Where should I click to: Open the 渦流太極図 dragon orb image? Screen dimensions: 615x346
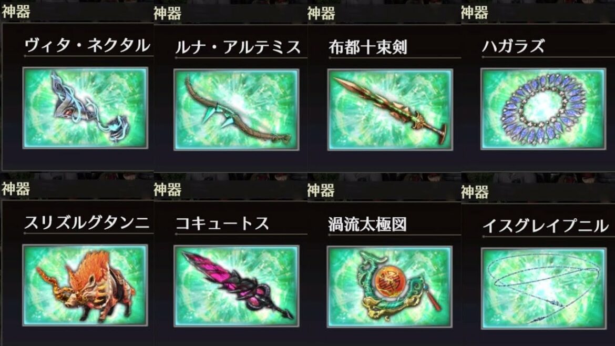[389, 287]
